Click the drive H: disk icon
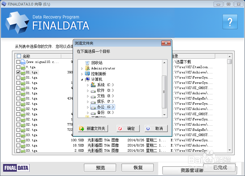The image size is (245, 176). click(x=93, y=113)
